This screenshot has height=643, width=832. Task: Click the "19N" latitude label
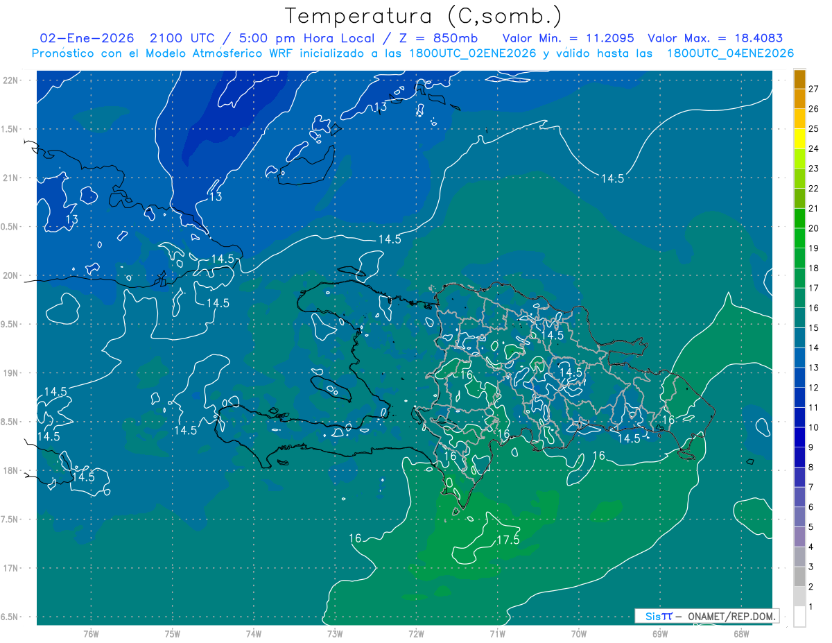pyautogui.click(x=11, y=372)
